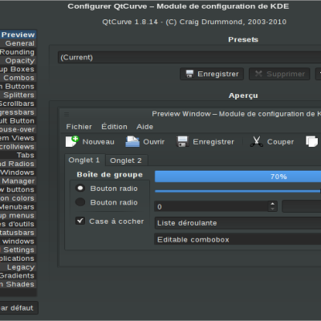Click the Couper toolbar label

[x=280, y=142]
